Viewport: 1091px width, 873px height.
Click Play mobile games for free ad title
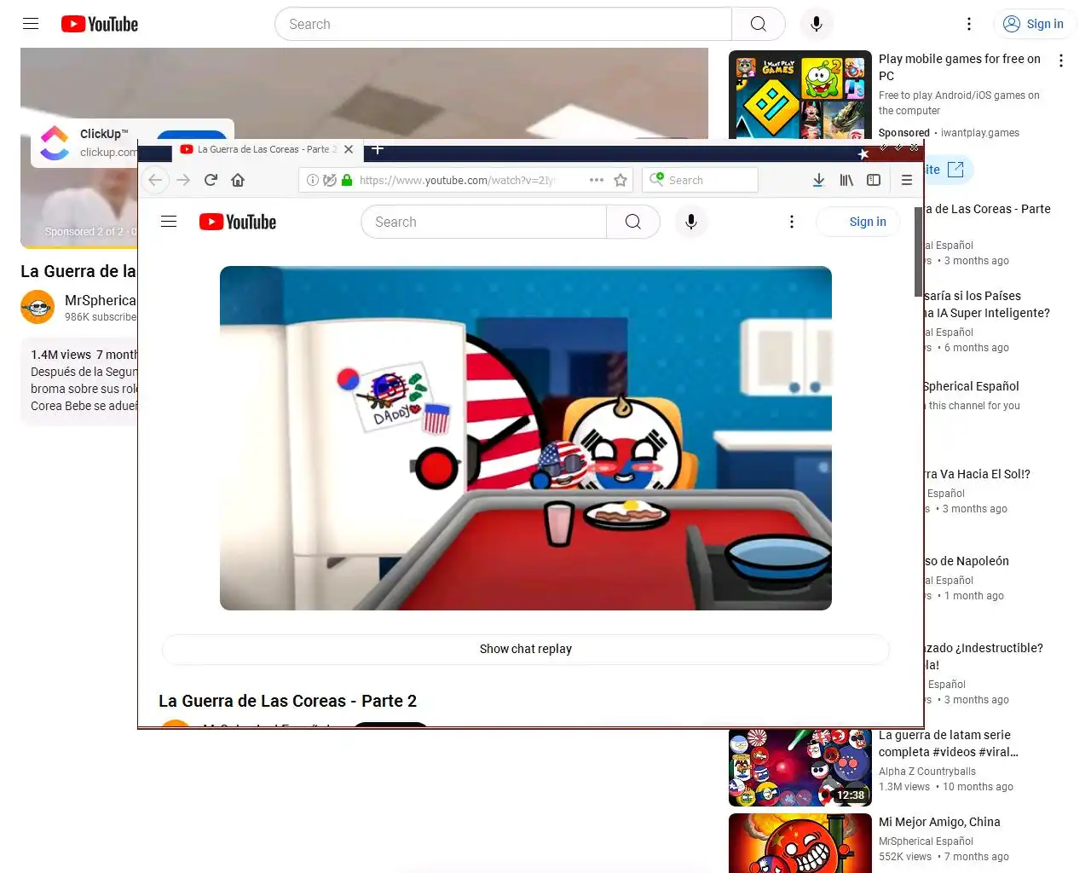coord(960,67)
